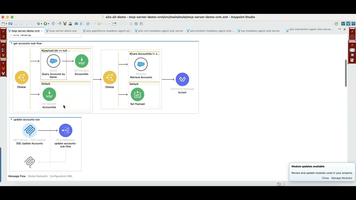356x200 pixels.
Task: Click Close in module updates notification
Action: point(325,178)
